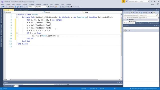This screenshot has width=160, height=90.
Task: Collapse the Number1 project tree node
Action: tap(125, 19)
